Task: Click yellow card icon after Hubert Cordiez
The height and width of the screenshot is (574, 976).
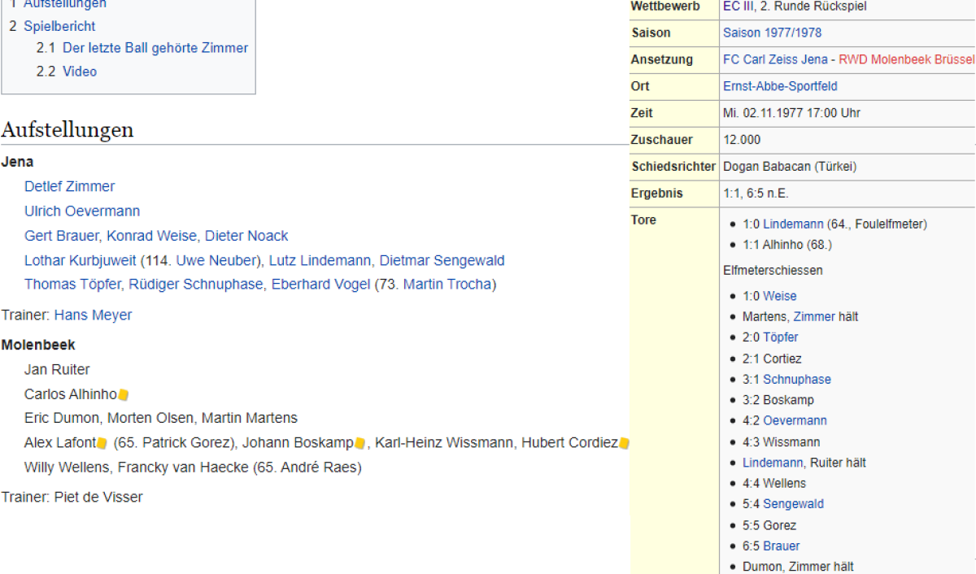Action: click(x=624, y=444)
